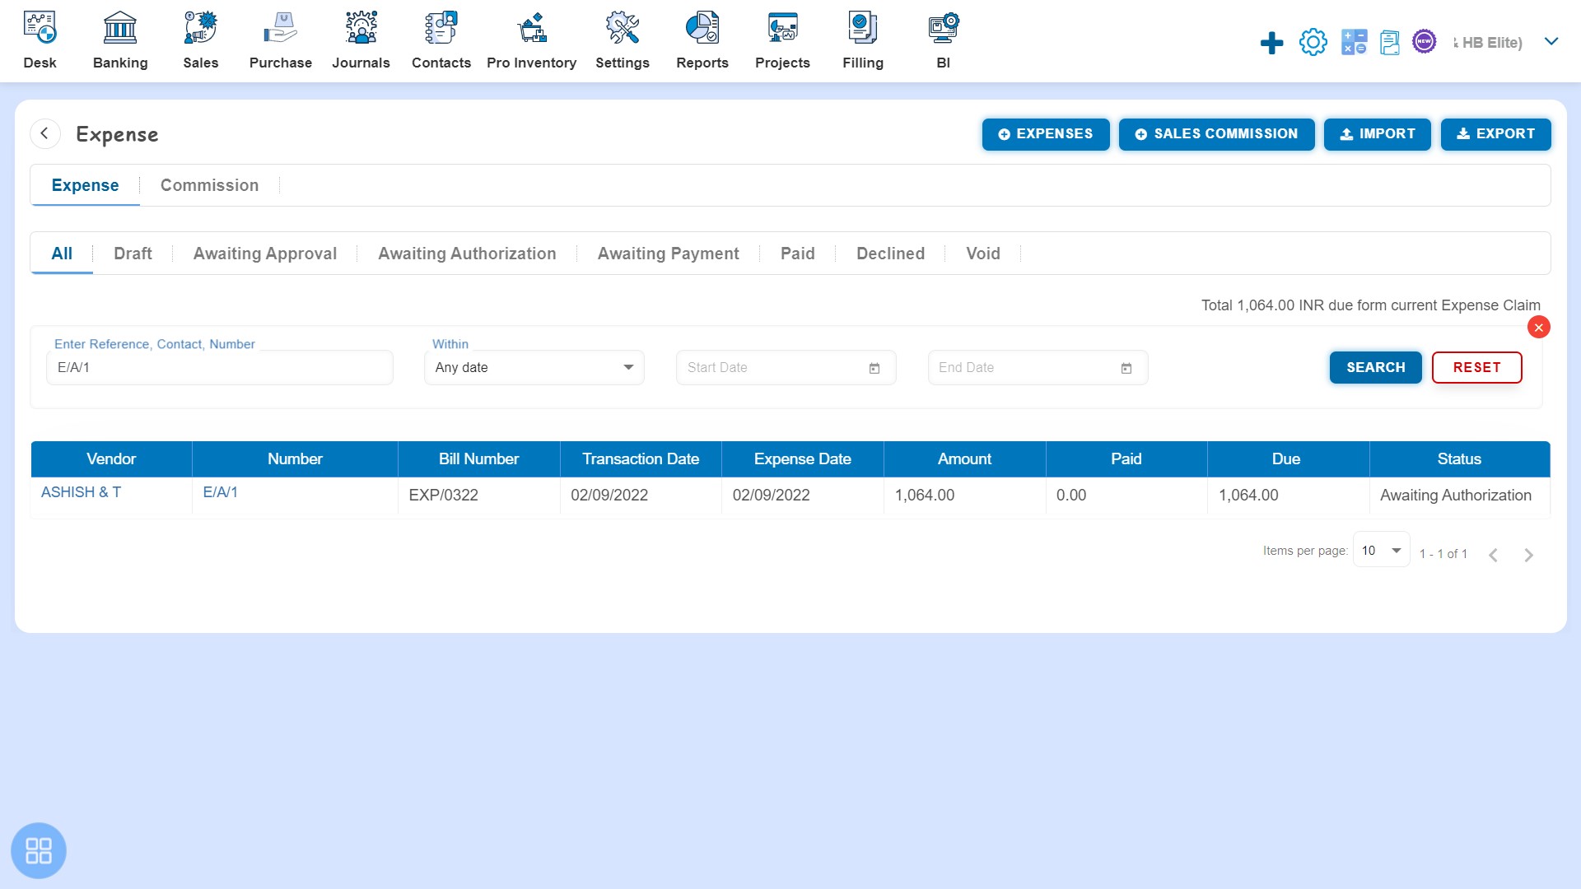Click the IMPORT button
The width and height of the screenshot is (1581, 889).
(1378, 133)
